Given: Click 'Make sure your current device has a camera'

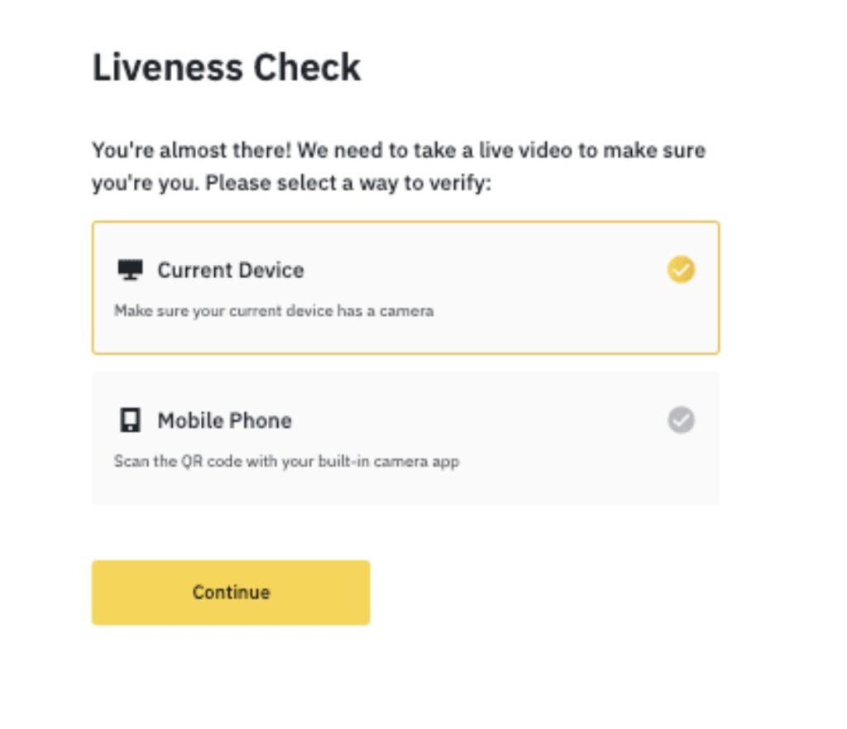Looking at the screenshot, I should (x=274, y=311).
